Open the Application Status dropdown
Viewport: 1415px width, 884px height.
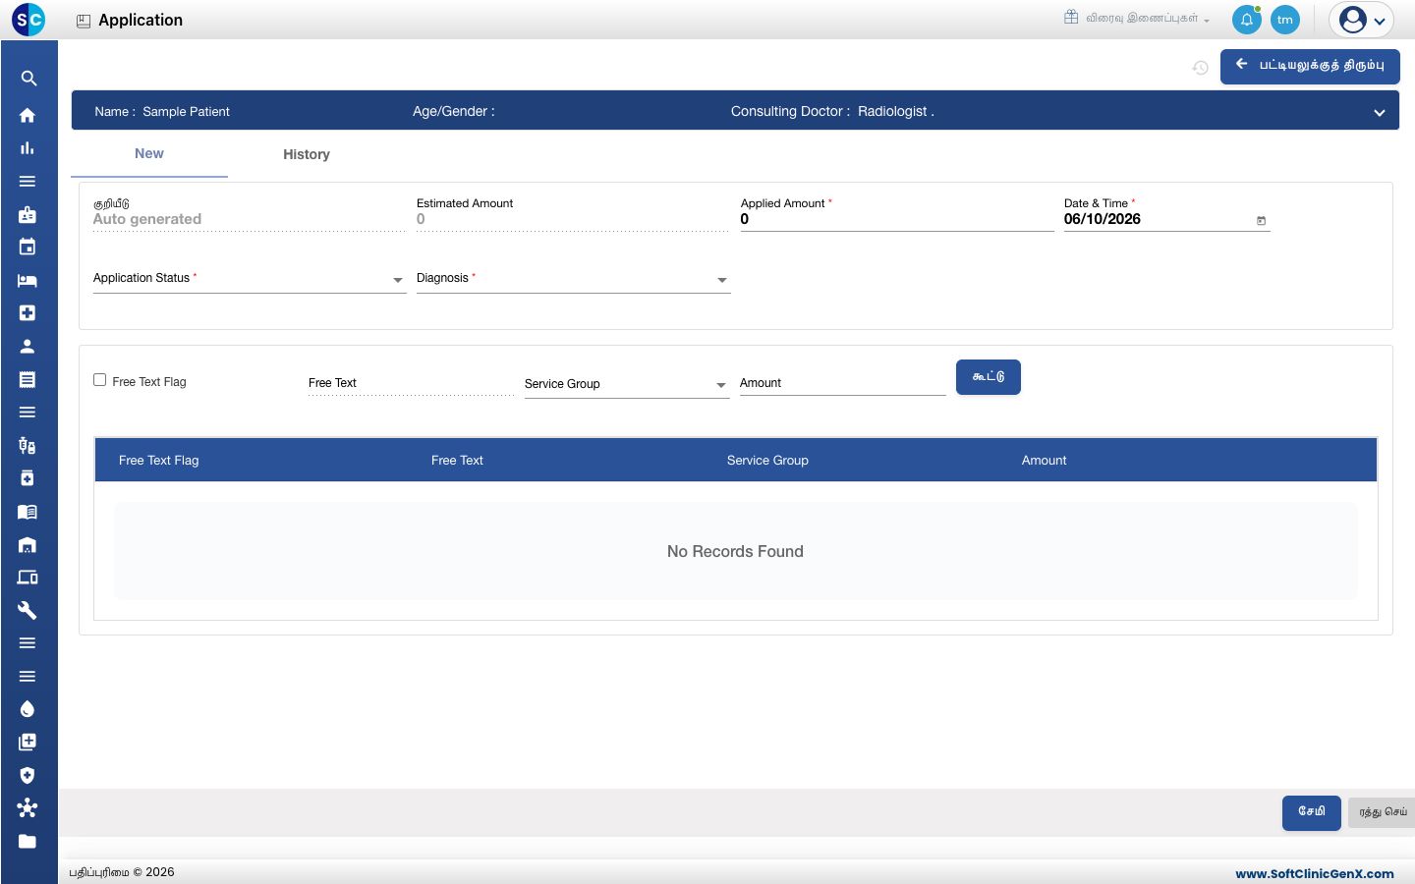[x=250, y=279]
